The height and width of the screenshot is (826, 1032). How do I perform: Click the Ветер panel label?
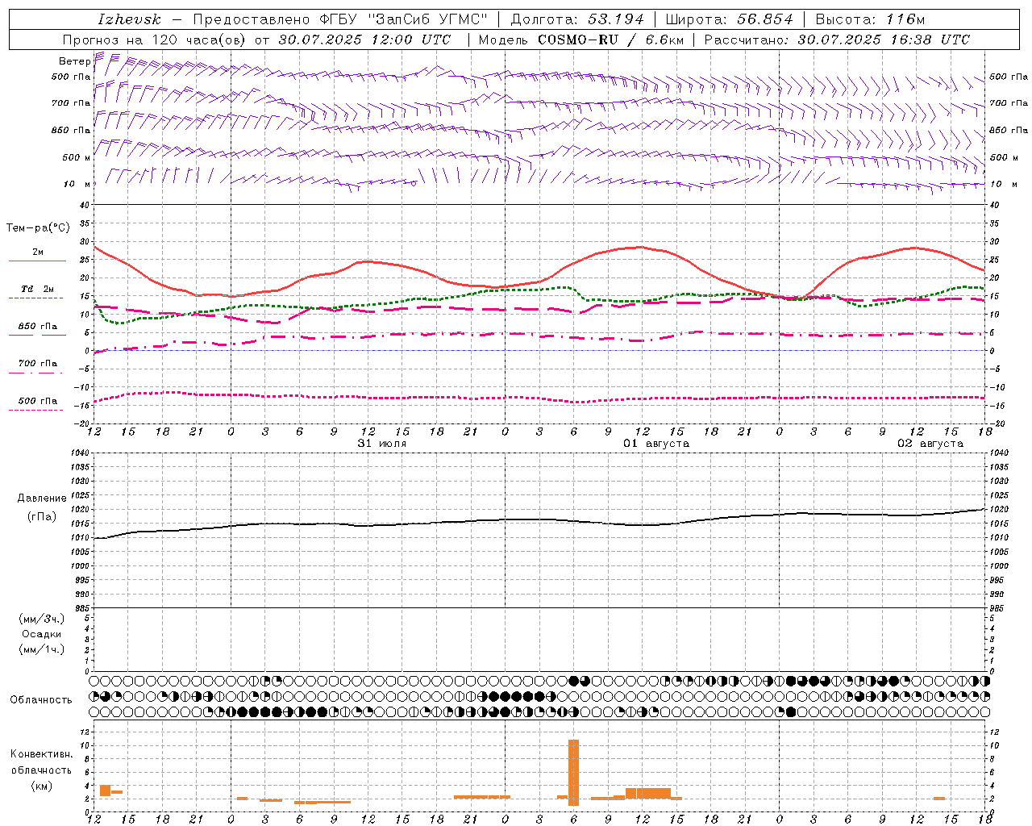coord(75,61)
